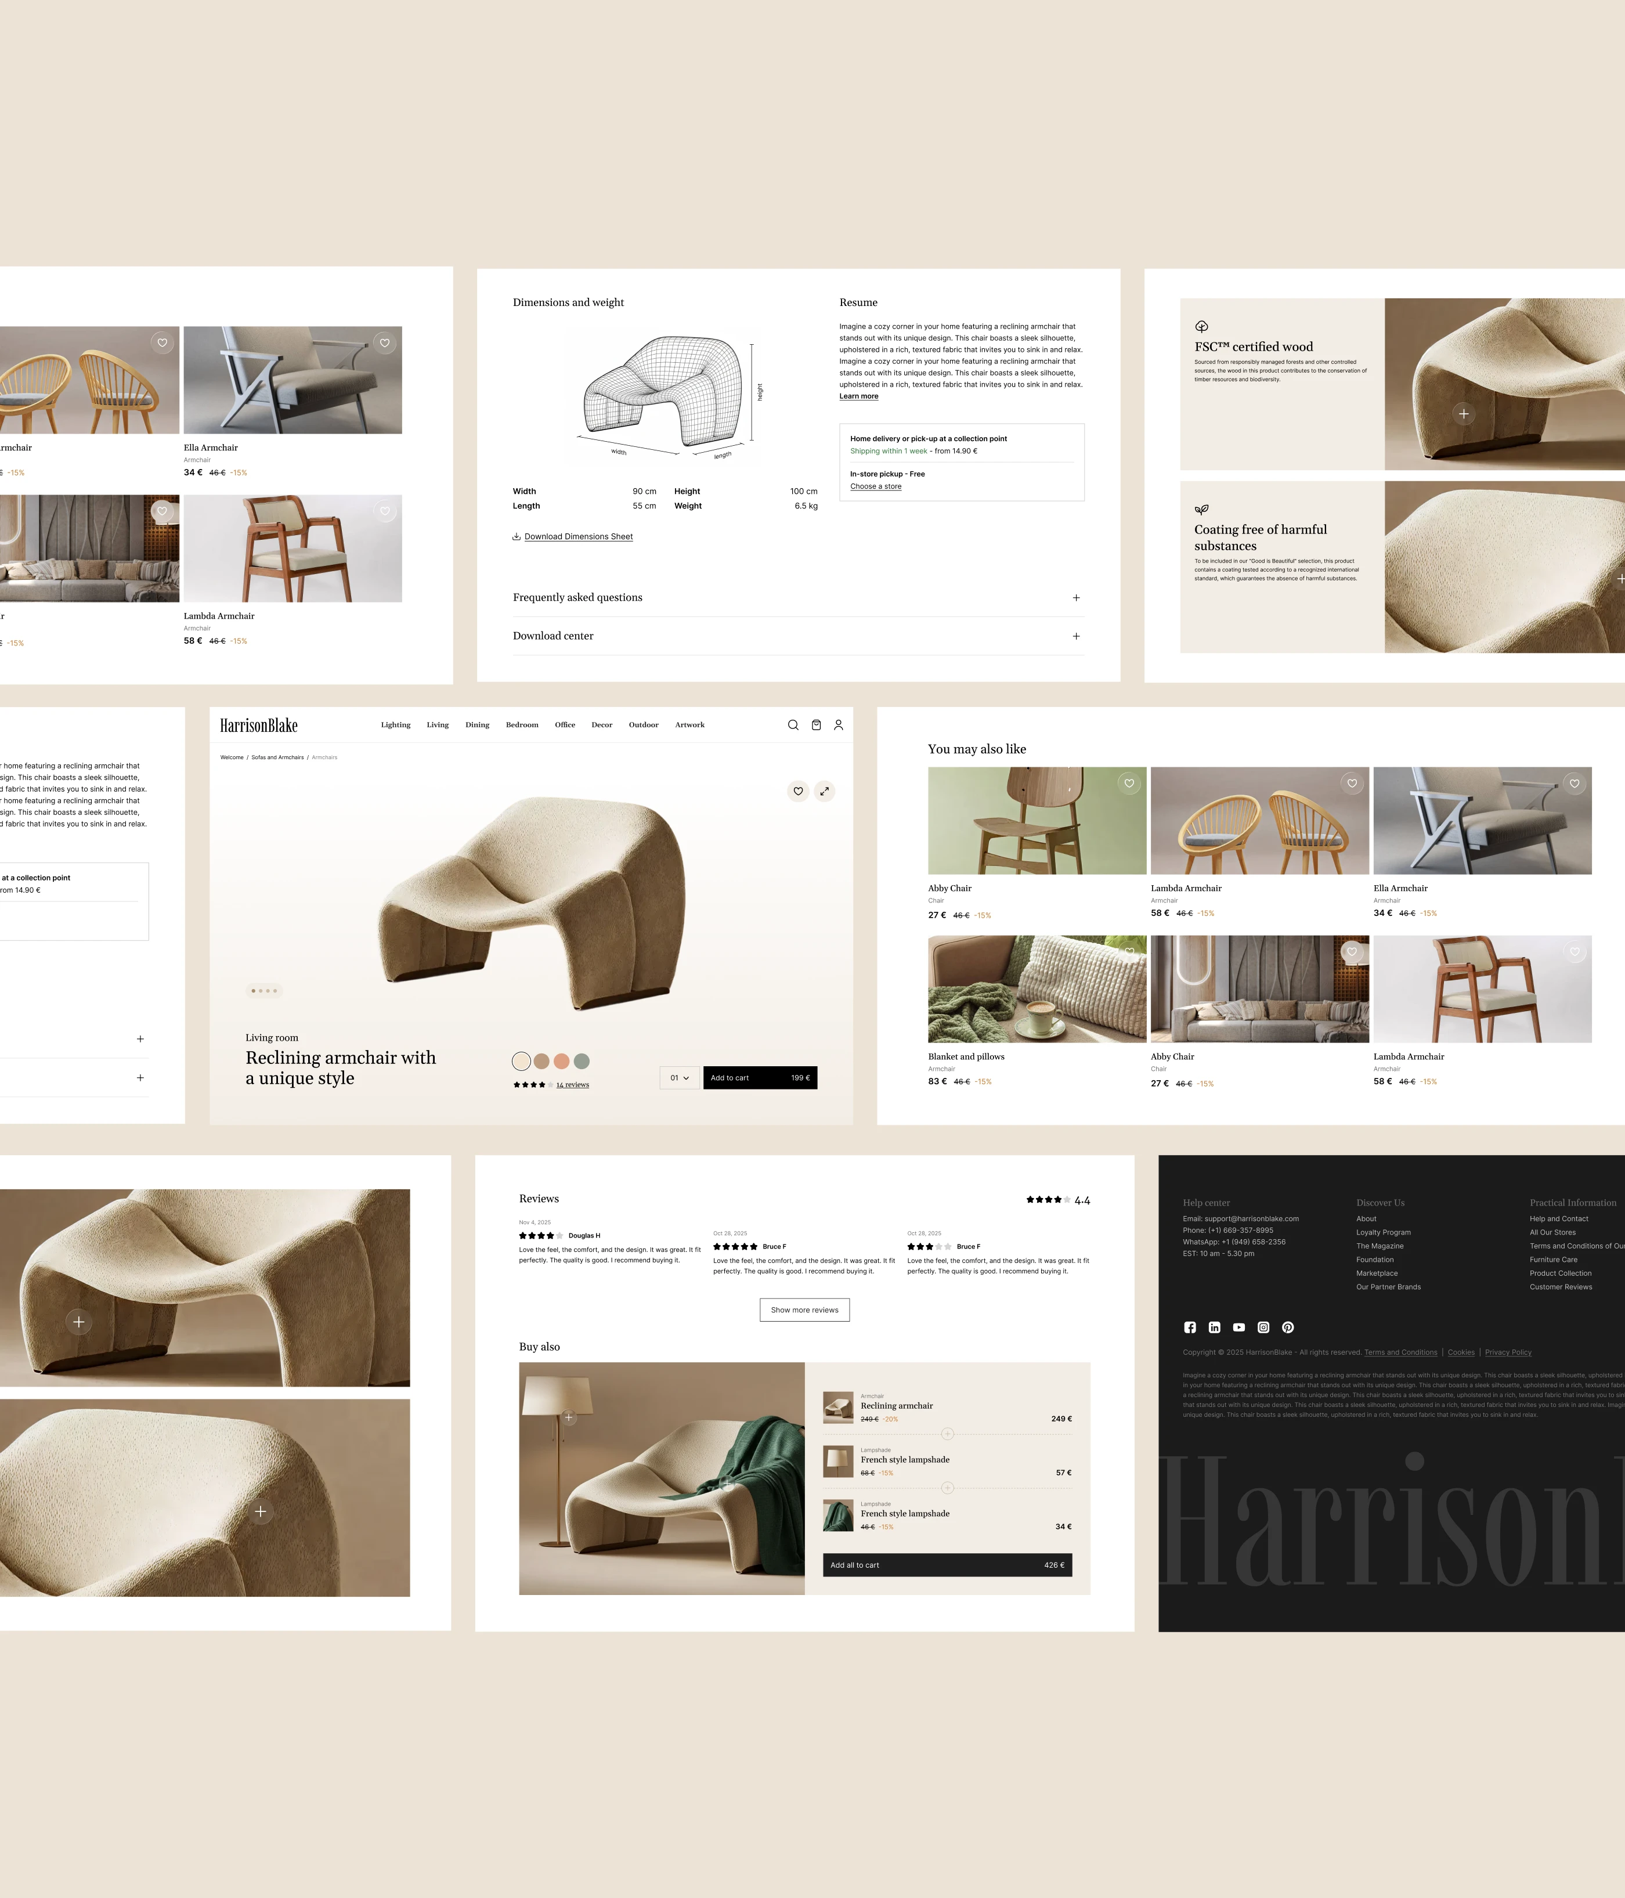Open the shopping bag icon
The image size is (1625, 1898).
[816, 724]
